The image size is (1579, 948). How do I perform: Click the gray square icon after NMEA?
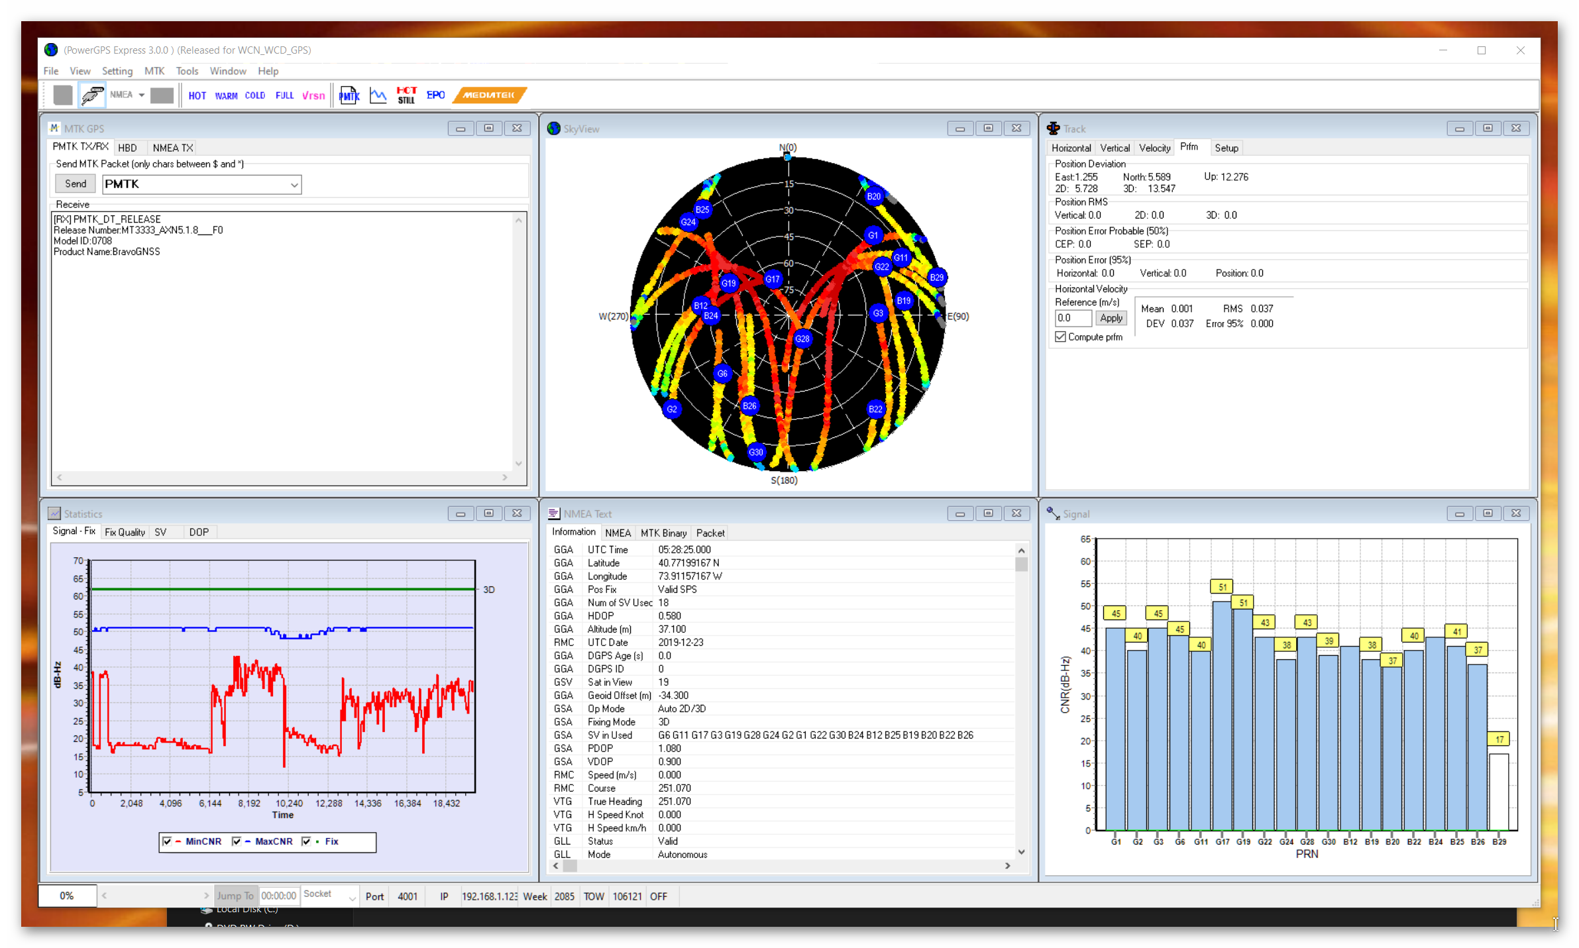[x=162, y=95]
